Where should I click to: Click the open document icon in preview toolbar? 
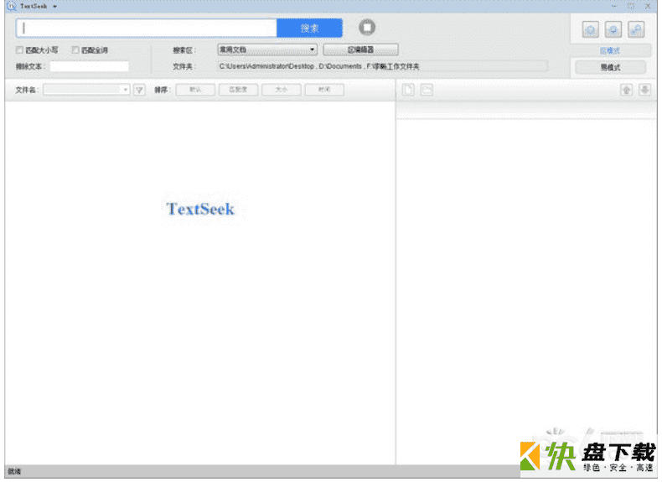(x=408, y=90)
